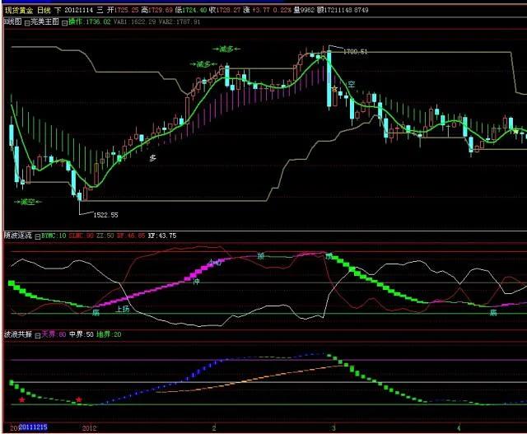Click the green BYMC:10 legend value
Screen dimensions: 527x434
click(54, 235)
